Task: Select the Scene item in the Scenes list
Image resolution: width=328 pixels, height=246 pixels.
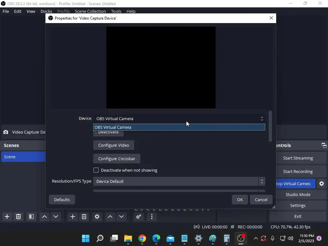Action: 23,157
